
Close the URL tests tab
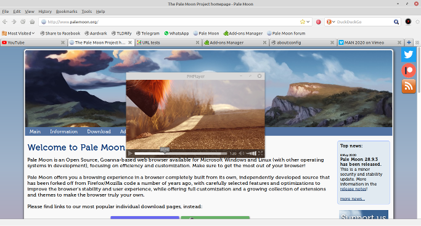pyautogui.click(x=197, y=42)
